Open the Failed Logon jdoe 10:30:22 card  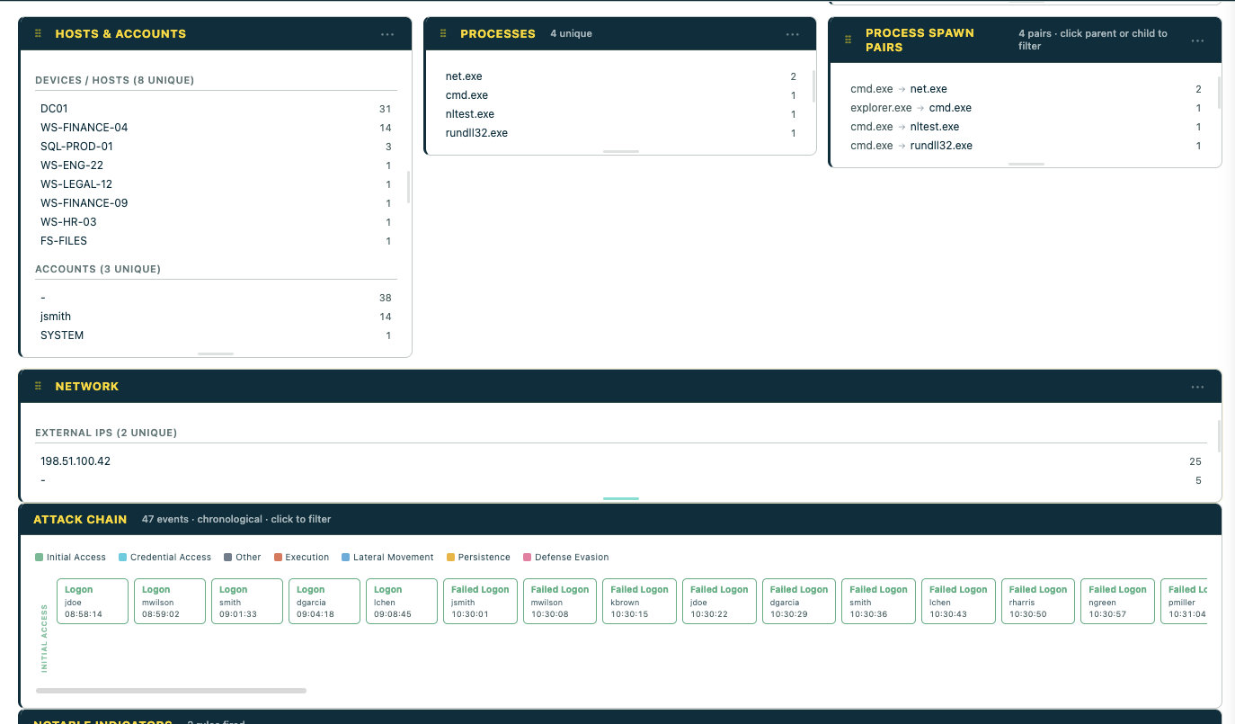tap(719, 601)
